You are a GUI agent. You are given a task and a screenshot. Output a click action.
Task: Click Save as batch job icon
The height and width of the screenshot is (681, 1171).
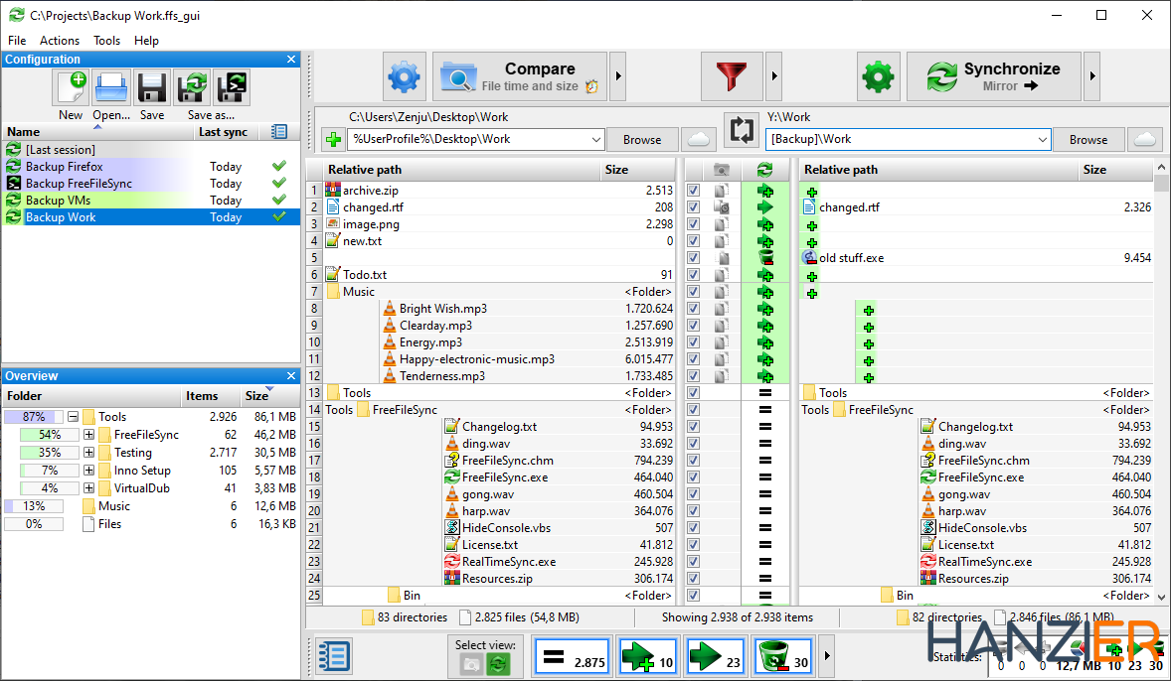(233, 87)
